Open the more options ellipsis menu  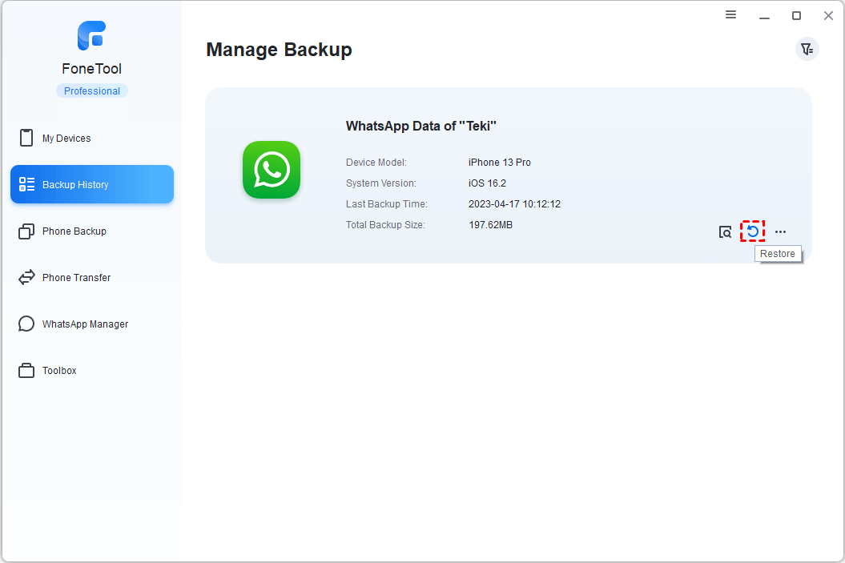pyautogui.click(x=780, y=231)
